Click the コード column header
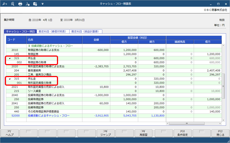Image resolution: width=230 pixels, height=143 pixels. point(16,39)
